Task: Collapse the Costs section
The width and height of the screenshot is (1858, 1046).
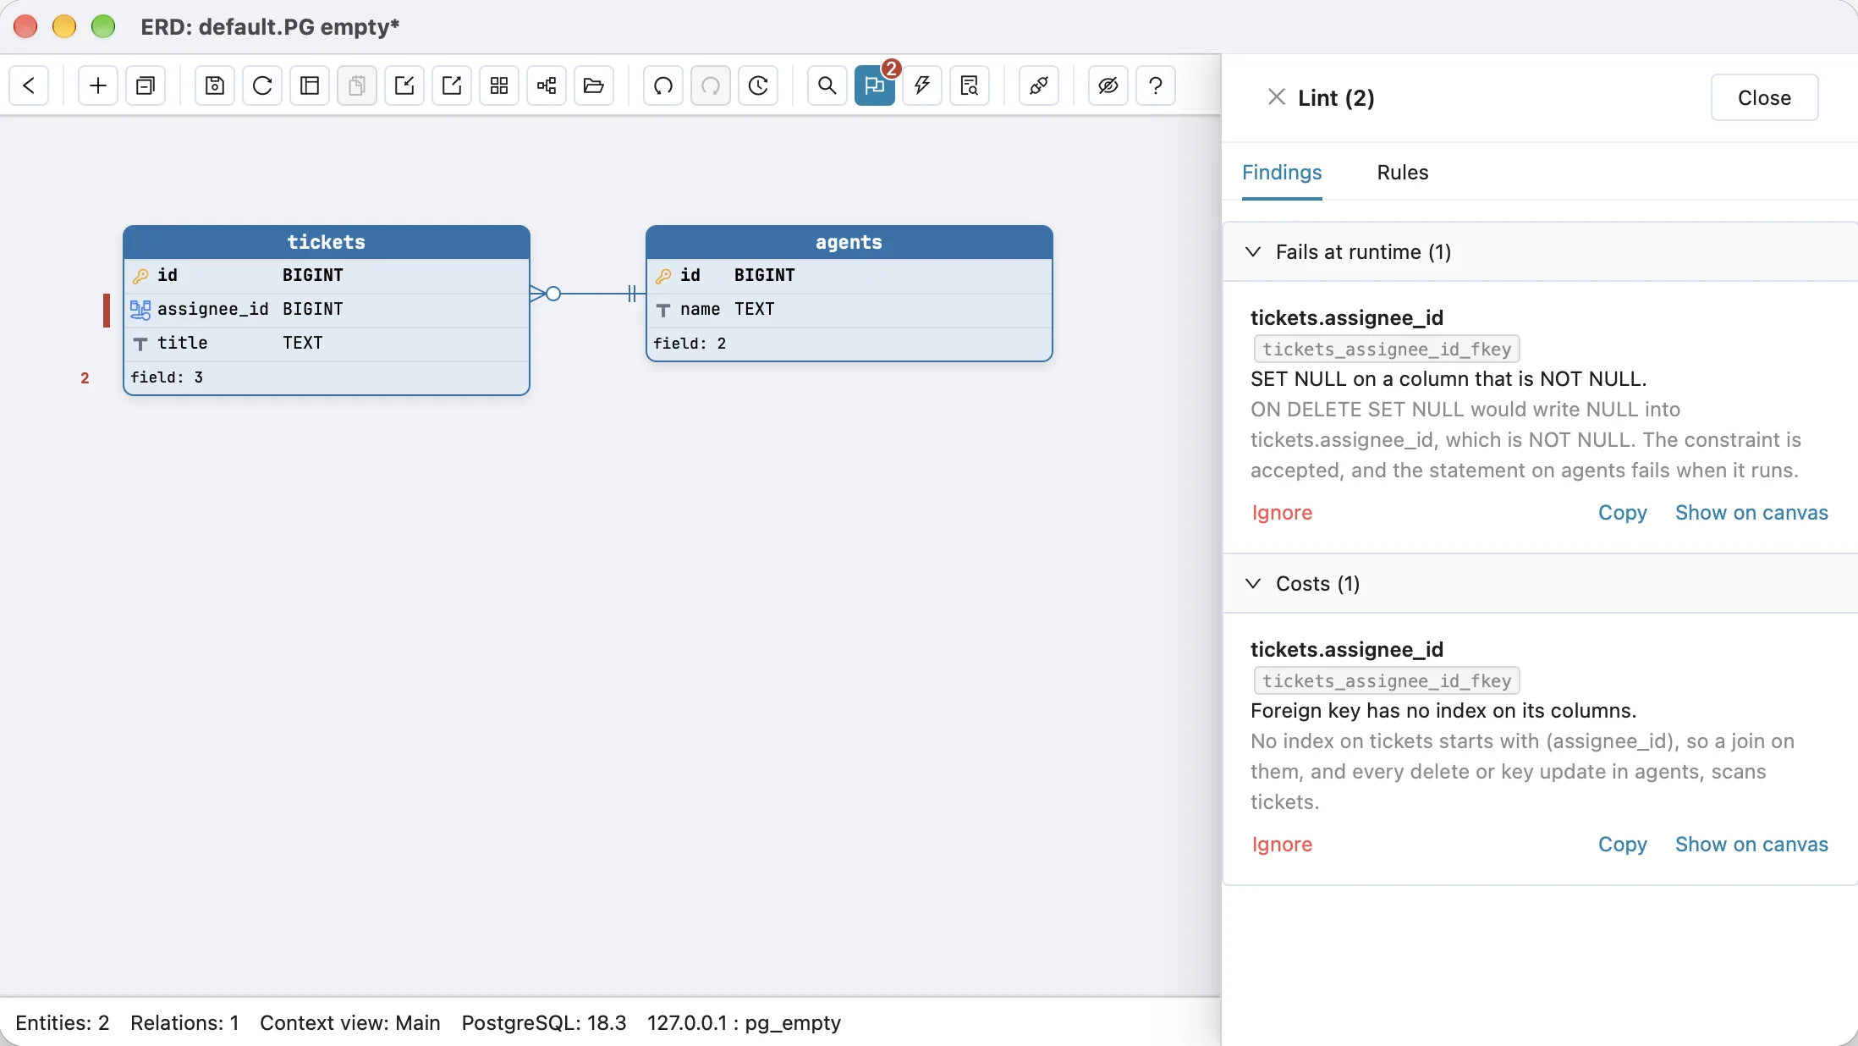Action: pyautogui.click(x=1540, y=584)
